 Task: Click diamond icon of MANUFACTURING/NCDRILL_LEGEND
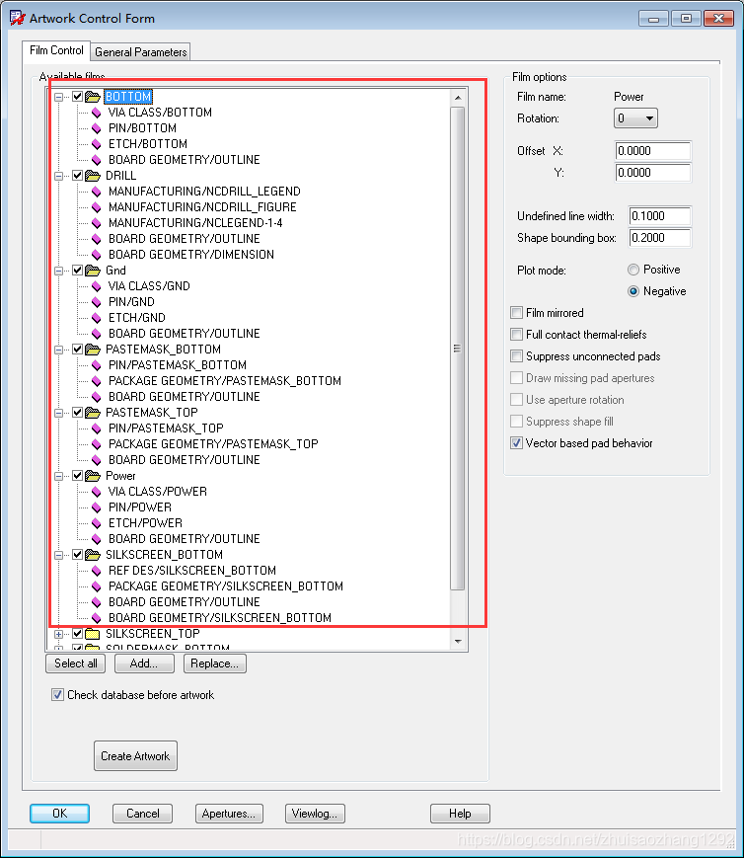tap(97, 192)
